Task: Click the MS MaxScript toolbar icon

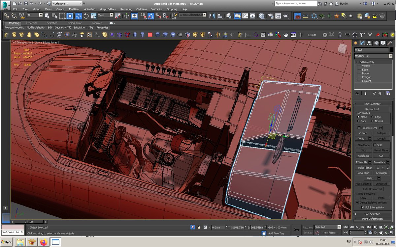Action: [293, 35]
